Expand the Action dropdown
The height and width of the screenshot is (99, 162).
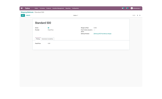[76, 15]
